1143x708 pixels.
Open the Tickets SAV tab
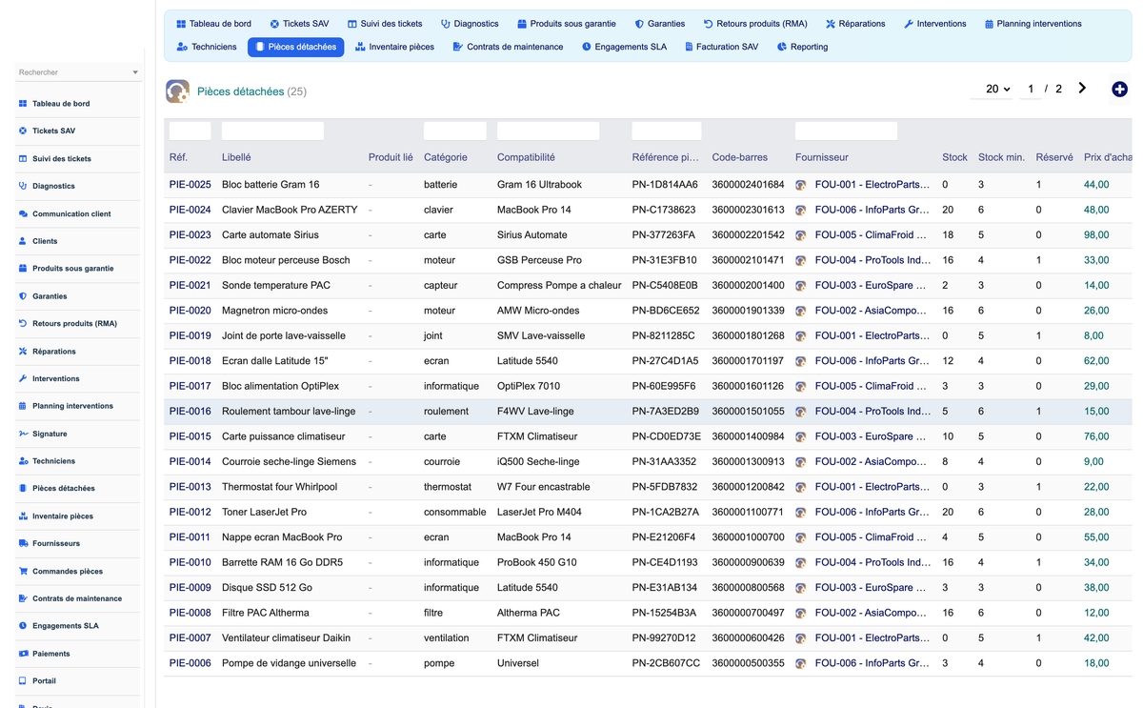coord(299,24)
